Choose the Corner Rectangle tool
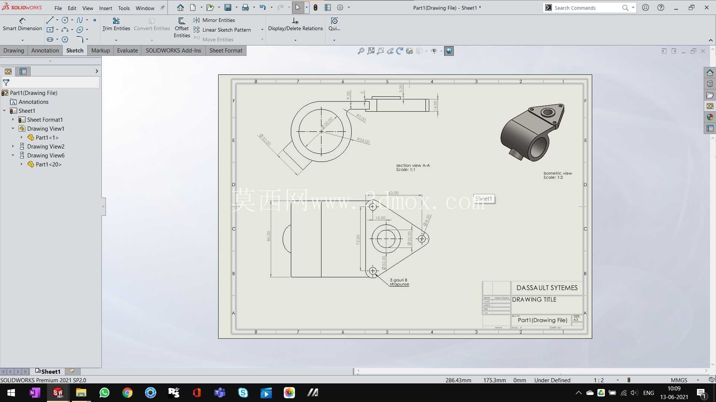The width and height of the screenshot is (716, 402). tap(50, 30)
